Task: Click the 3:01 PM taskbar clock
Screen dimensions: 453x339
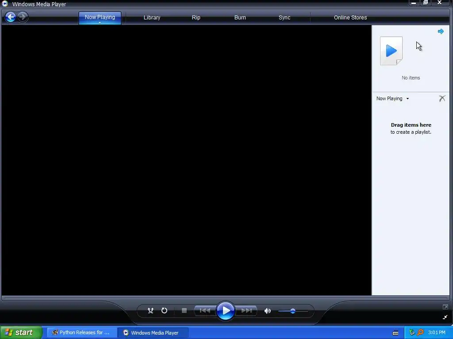Action: click(437, 332)
